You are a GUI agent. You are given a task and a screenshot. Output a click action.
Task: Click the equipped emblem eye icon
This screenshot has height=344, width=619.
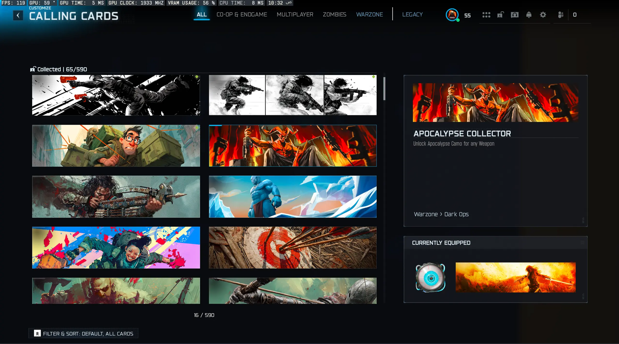pyautogui.click(x=430, y=277)
